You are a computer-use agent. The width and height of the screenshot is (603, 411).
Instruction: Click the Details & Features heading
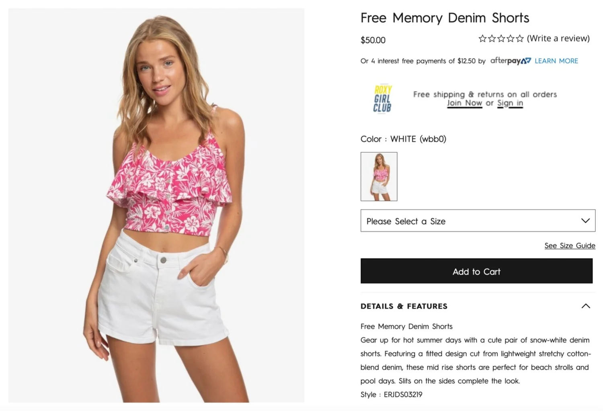point(404,306)
